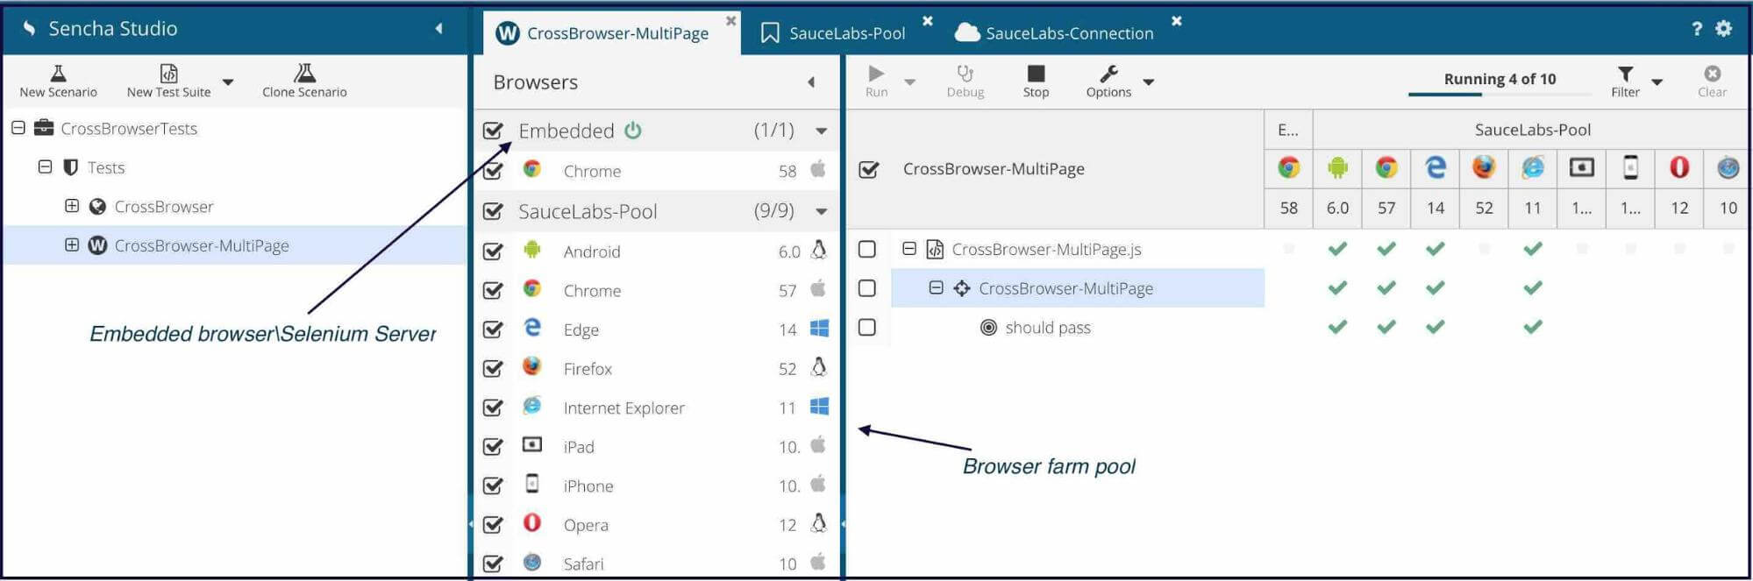
Task: Uncheck the Opera browser checkbox
Action: pos(493,524)
